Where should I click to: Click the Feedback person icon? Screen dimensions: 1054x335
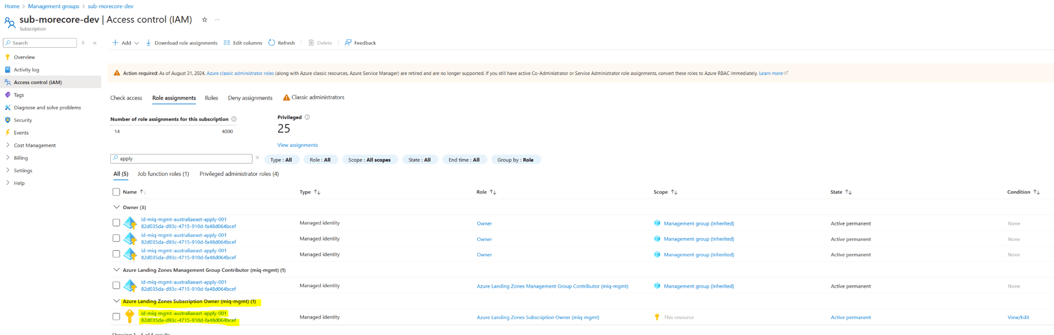(348, 42)
